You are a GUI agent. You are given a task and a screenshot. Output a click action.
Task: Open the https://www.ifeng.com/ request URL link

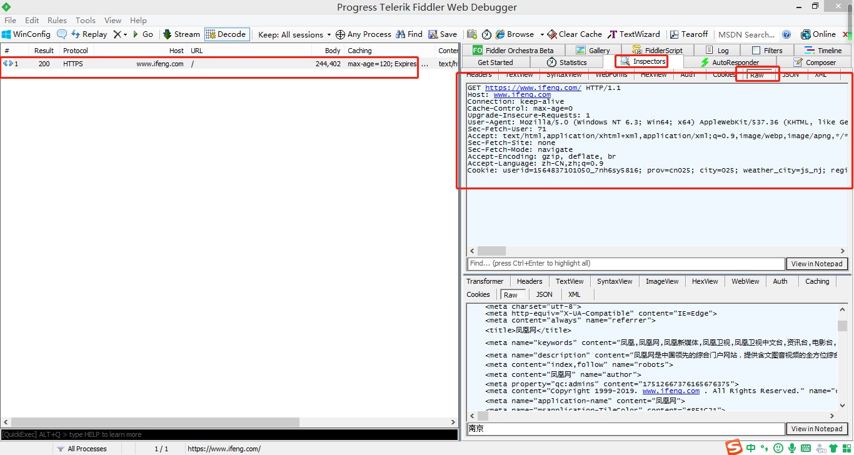533,88
